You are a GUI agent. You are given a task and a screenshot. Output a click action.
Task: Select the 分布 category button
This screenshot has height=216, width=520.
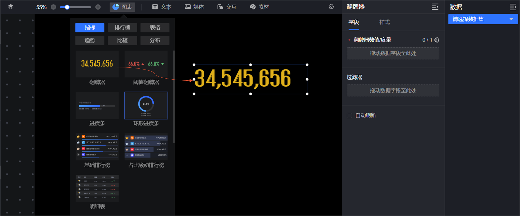coord(155,40)
